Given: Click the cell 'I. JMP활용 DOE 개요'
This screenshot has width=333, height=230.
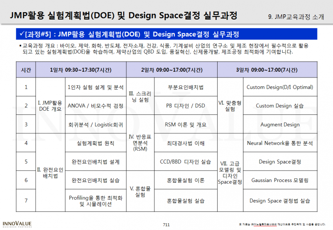Looking at the screenshot, I should point(50,106).
